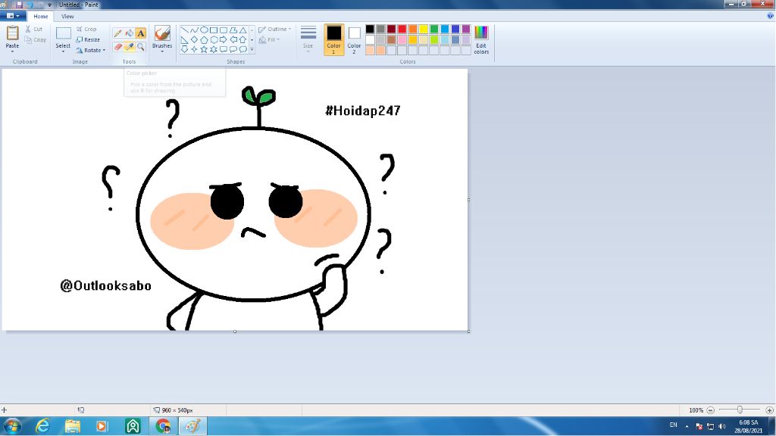The image size is (776, 436).
Task: Choose the Six-point star shape
Action: (214, 49)
